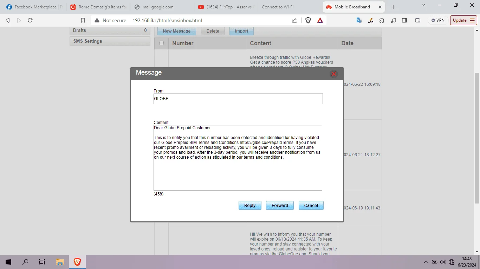480x269 pixels.
Task: Click the VPN button in the toolbar
Action: 438,20
